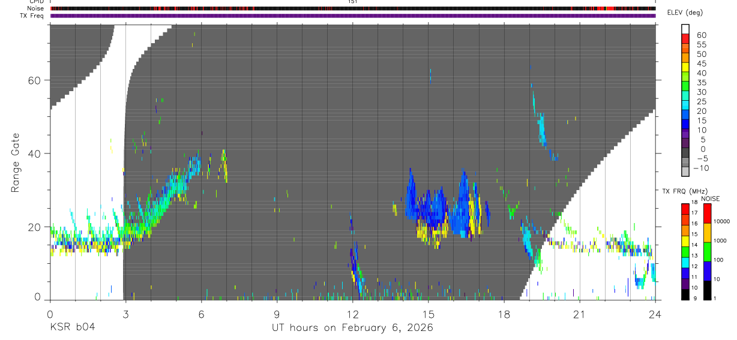Viewport: 737px width, 340px height.
Task: Click the 'TX Freq' row label at top
Action: [x=32, y=16]
